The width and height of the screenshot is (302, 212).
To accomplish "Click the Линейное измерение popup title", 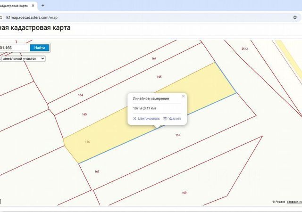I will 151,98.
